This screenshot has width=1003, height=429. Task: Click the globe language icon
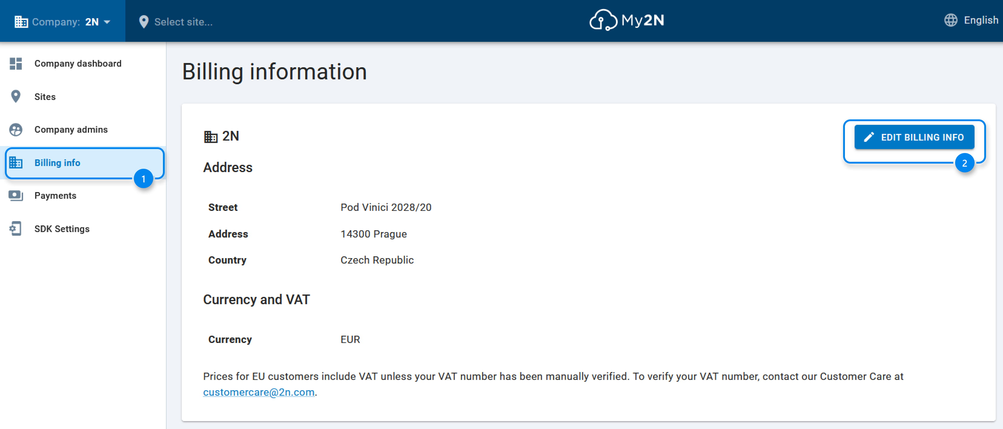[x=950, y=20]
